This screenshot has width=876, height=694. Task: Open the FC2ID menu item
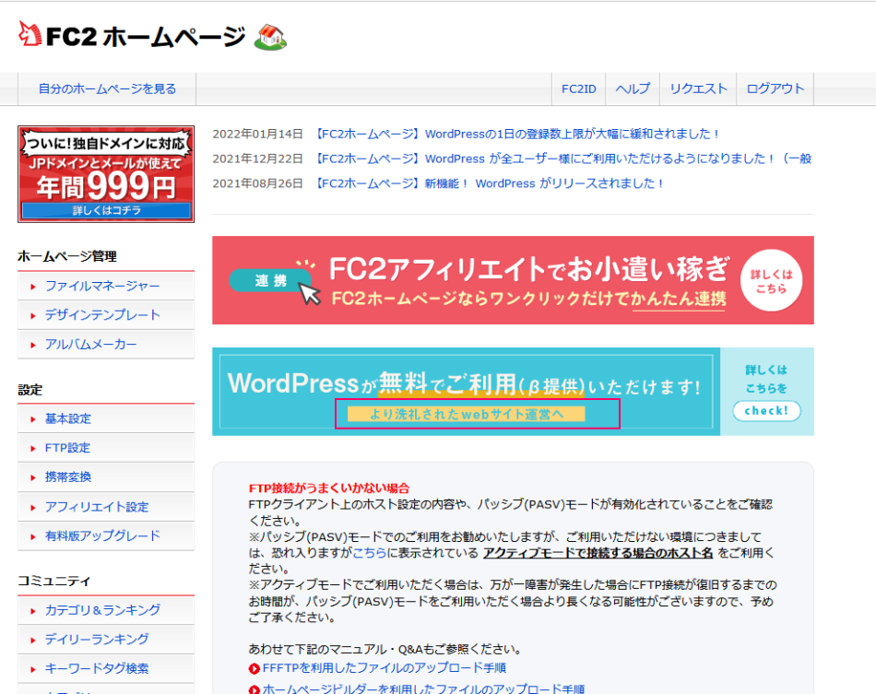pyautogui.click(x=578, y=88)
